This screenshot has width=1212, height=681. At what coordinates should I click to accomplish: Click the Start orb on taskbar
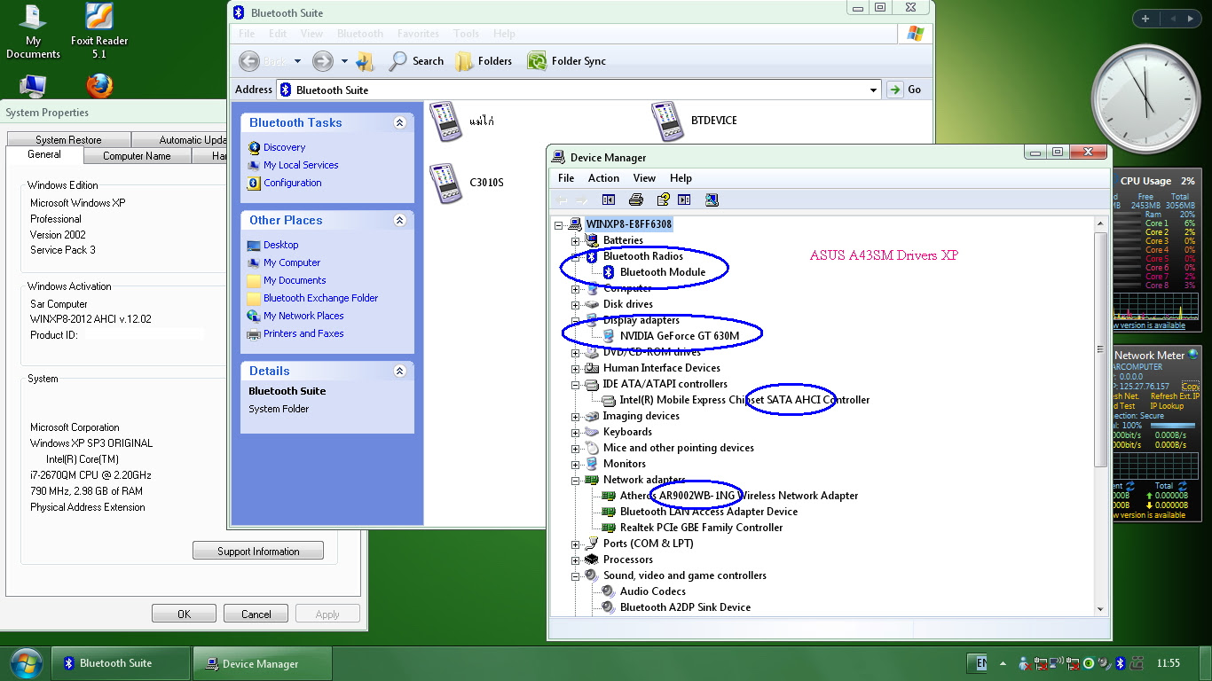pos(26,662)
